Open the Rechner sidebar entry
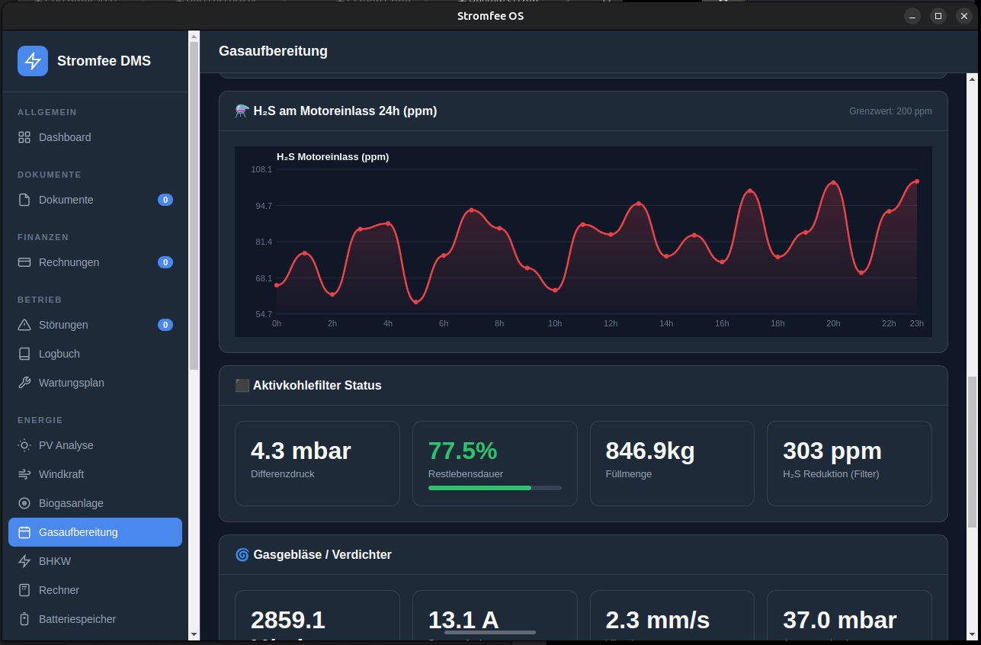Screen dimensions: 981x645 [59, 590]
